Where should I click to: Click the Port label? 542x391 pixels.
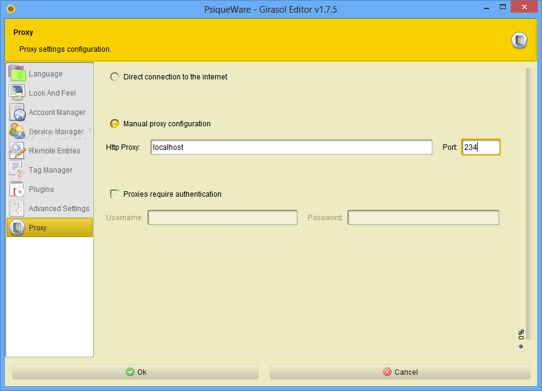pyautogui.click(x=450, y=147)
